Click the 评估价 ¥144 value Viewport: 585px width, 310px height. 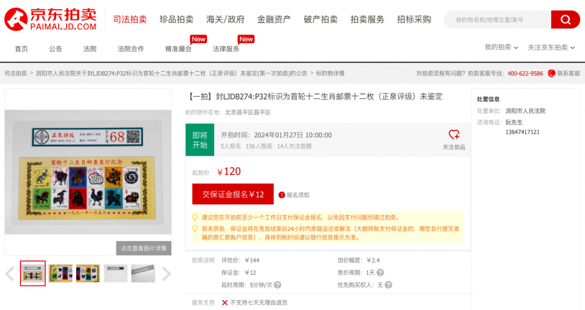252,260
